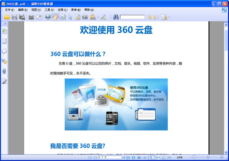The image size is (229, 161).
Task: Open the Bookmarks panel in sidebar
Action: point(5,31)
